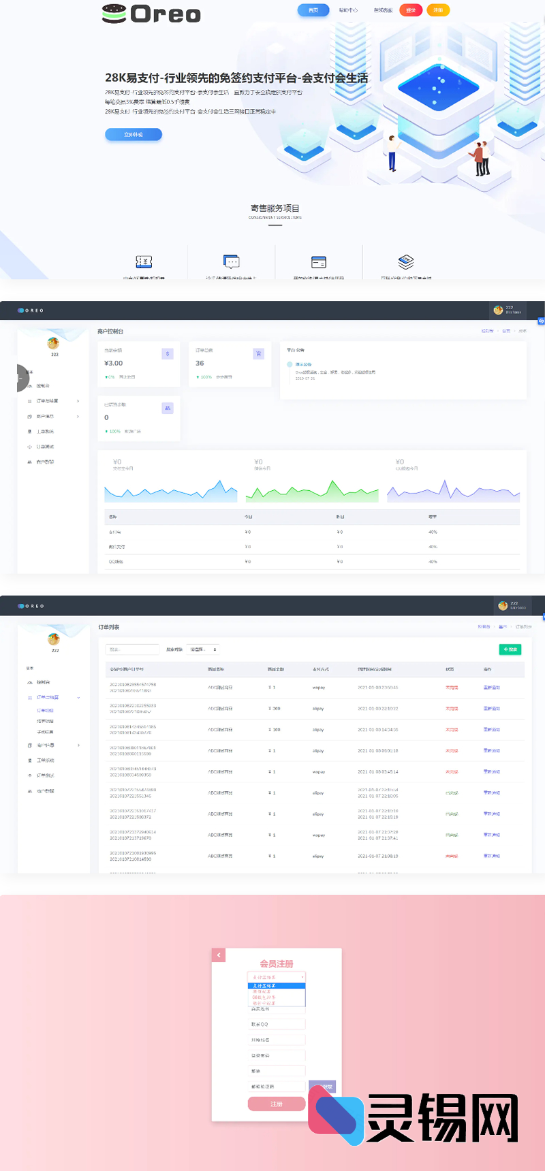Open the search type dropdown in the order list
Image resolution: width=545 pixels, height=1171 pixels.
tap(203, 649)
